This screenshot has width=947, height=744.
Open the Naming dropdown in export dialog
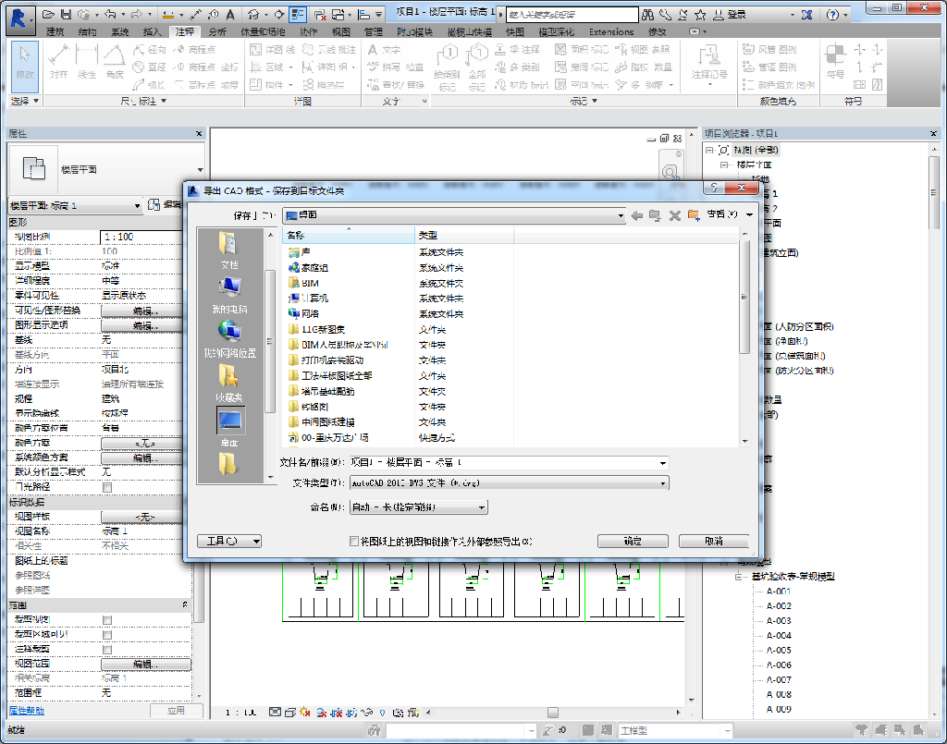coord(419,507)
